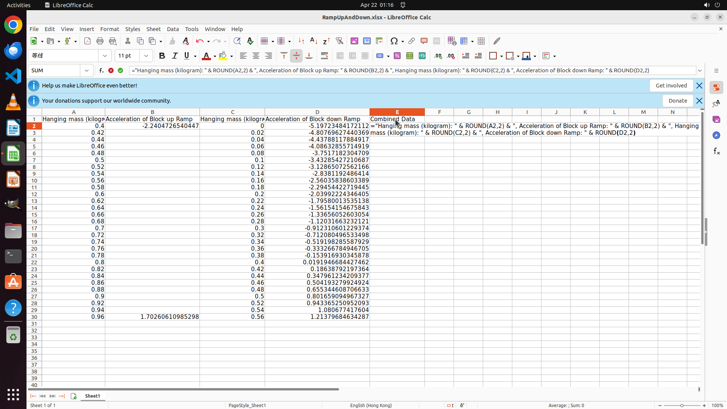Toggle Bold formatting
This screenshot has height=409, width=727.
162,56
